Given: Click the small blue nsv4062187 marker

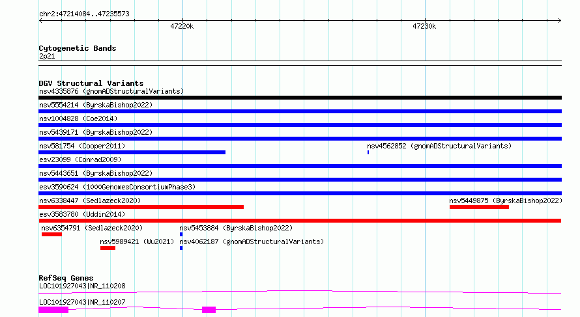Looking at the screenshot, I should click(181, 248).
